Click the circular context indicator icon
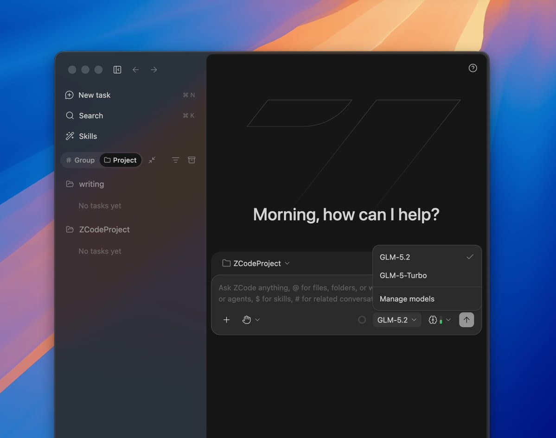This screenshot has height=438, width=556. pos(362,320)
